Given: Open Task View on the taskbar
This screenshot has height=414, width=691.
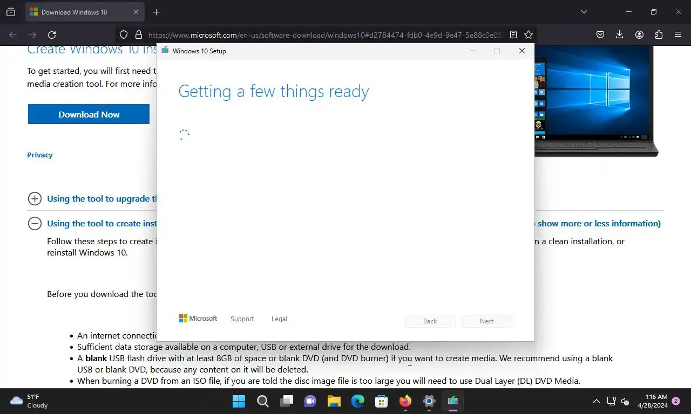Looking at the screenshot, I should (x=286, y=401).
